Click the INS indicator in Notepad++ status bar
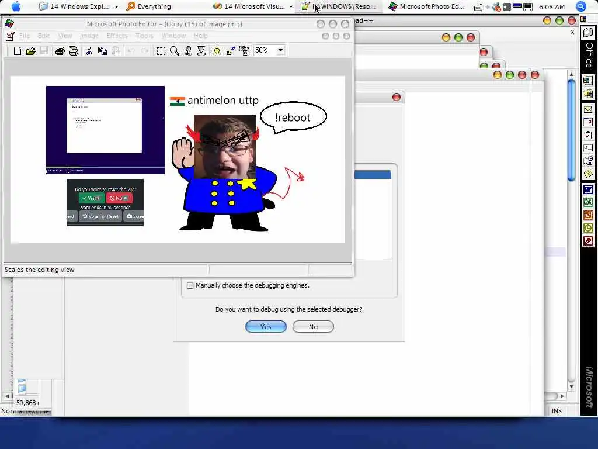Image resolution: width=598 pixels, height=449 pixels. pyautogui.click(x=557, y=411)
